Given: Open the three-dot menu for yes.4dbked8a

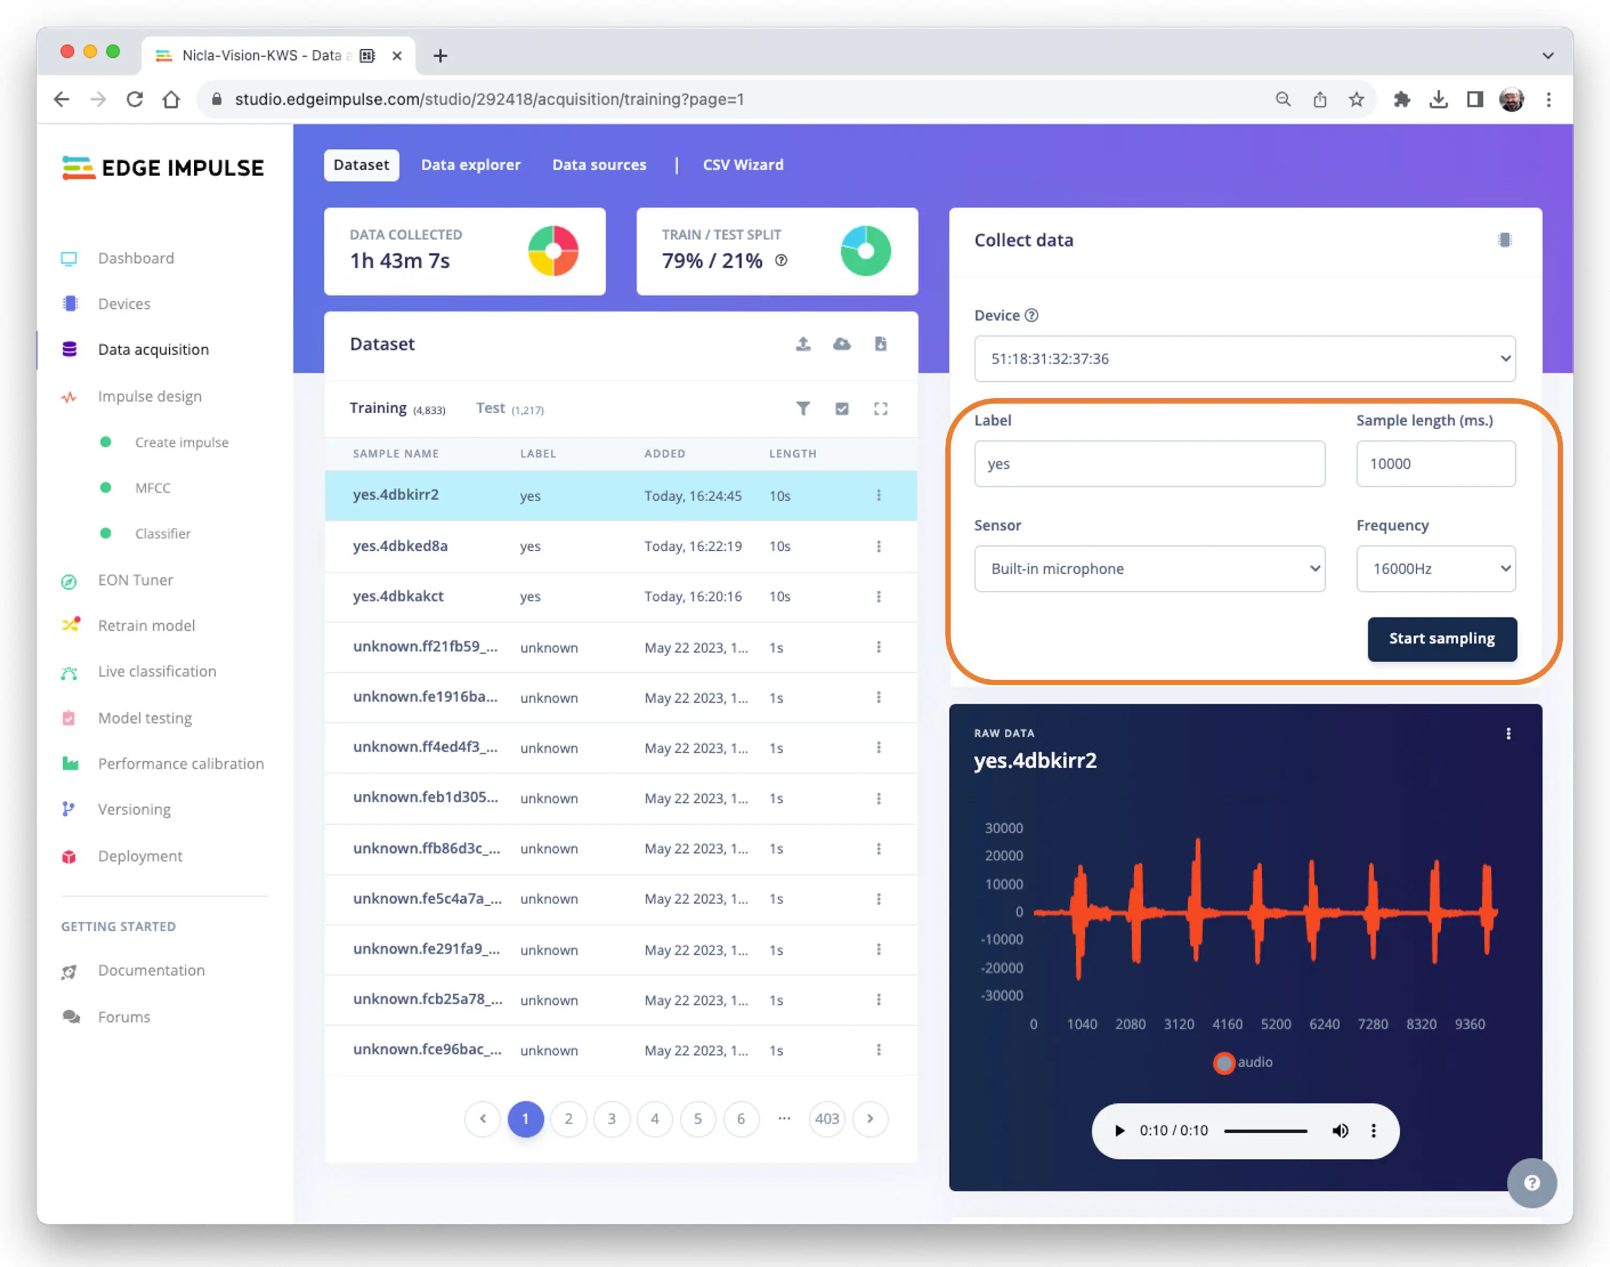Looking at the screenshot, I should tap(878, 546).
